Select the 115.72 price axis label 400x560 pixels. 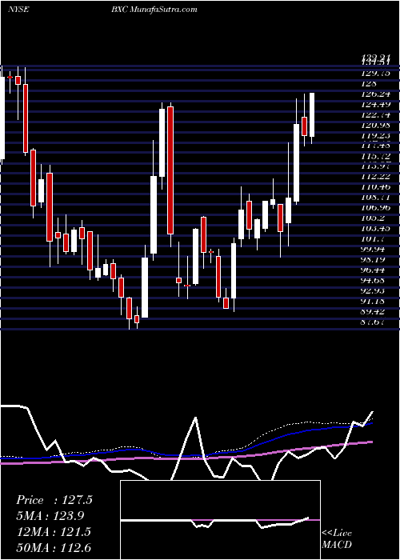(x=376, y=157)
